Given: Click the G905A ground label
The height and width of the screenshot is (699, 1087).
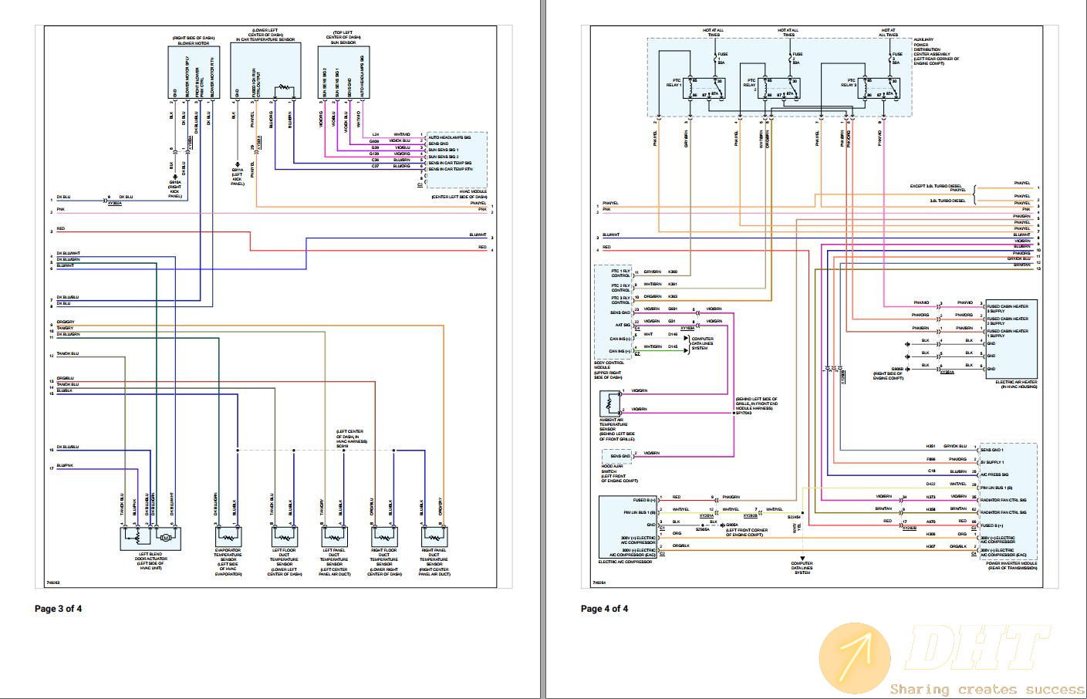Looking at the screenshot, I should 733,524.
